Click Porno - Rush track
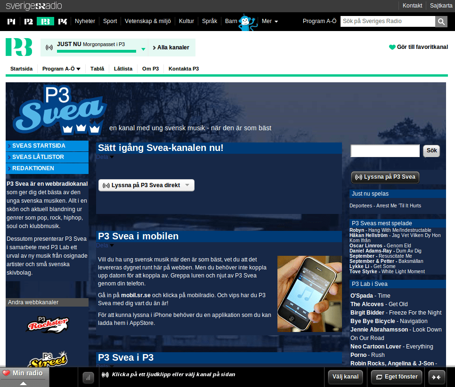Viewport: 455px width, 387px height. [367, 355]
